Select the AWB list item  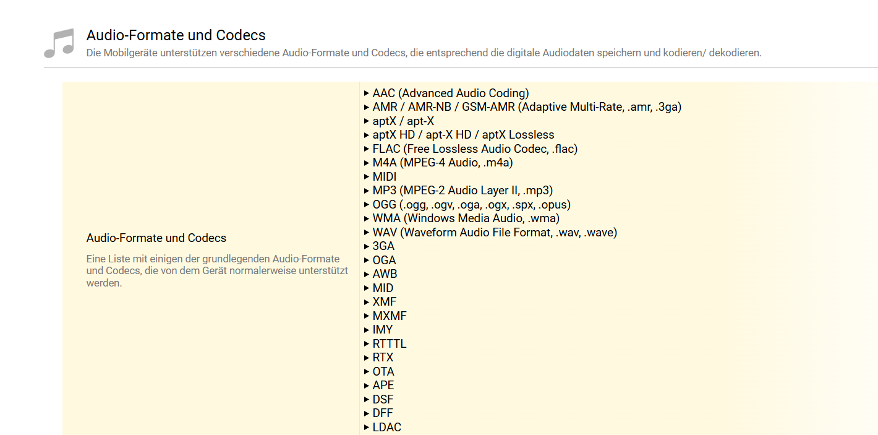[381, 274]
